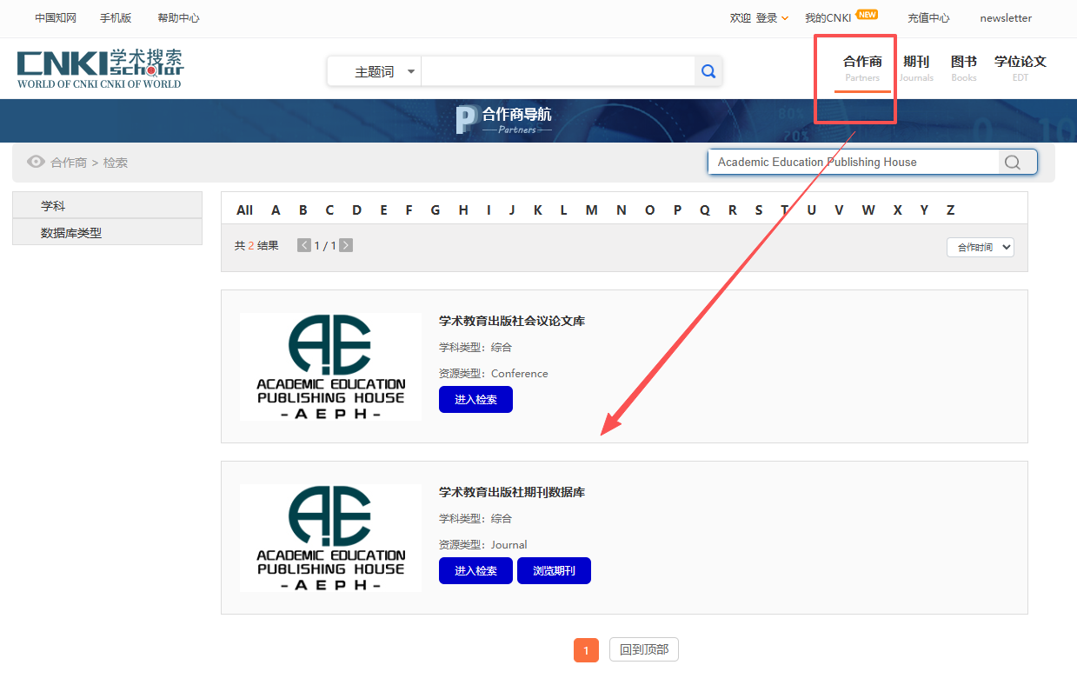Filter partners by letter L
The image size is (1077, 685).
pyautogui.click(x=563, y=209)
